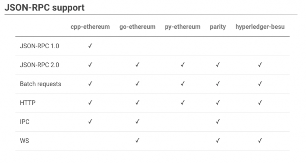Select the hyperledger-besu column header
This screenshot has width=306, height=163.
pyautogui.click(x=260, y=27)
